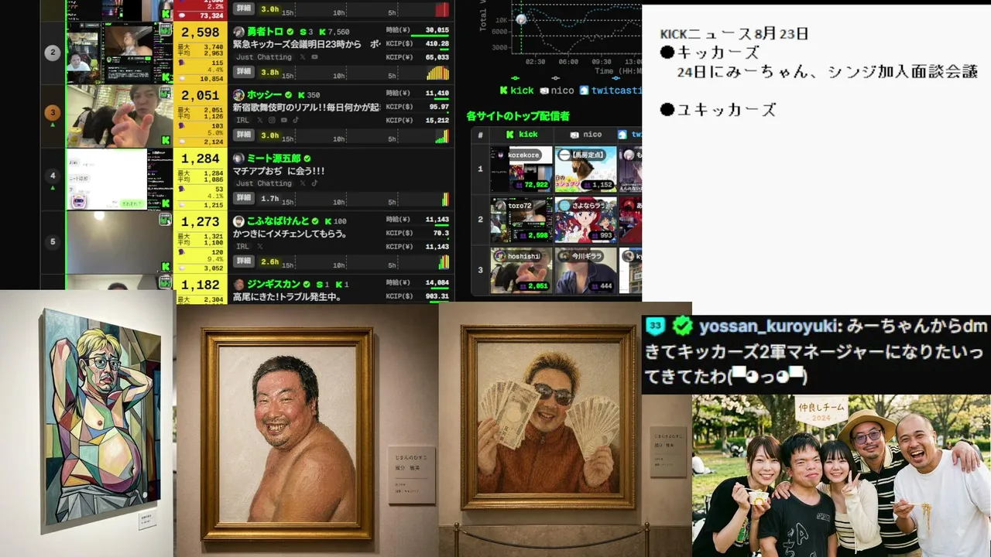Image resolution: width=991 pixels, height=557 pixels.
Task: Click the round data marker on the viewer chart
Action: (x=521, y=19)
